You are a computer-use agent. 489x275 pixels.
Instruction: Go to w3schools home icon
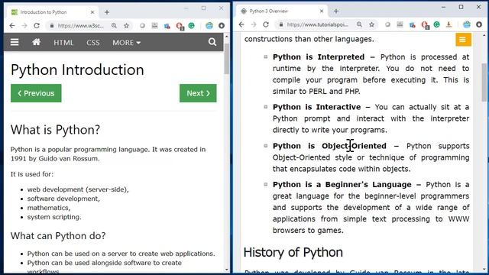(36, 42)
